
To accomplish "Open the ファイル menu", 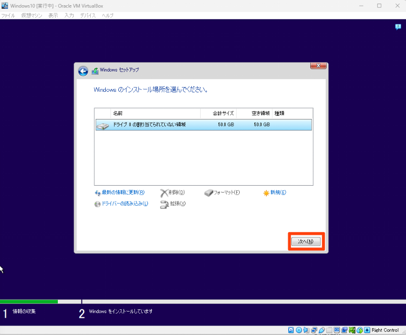I will (x=8, y=16).
